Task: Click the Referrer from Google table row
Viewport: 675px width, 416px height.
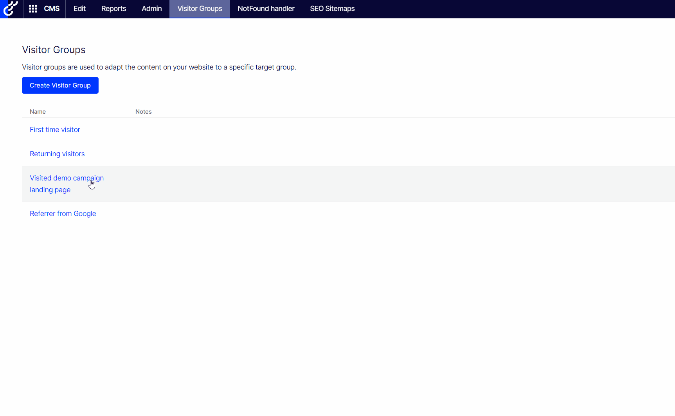Action: click(274, 214)
